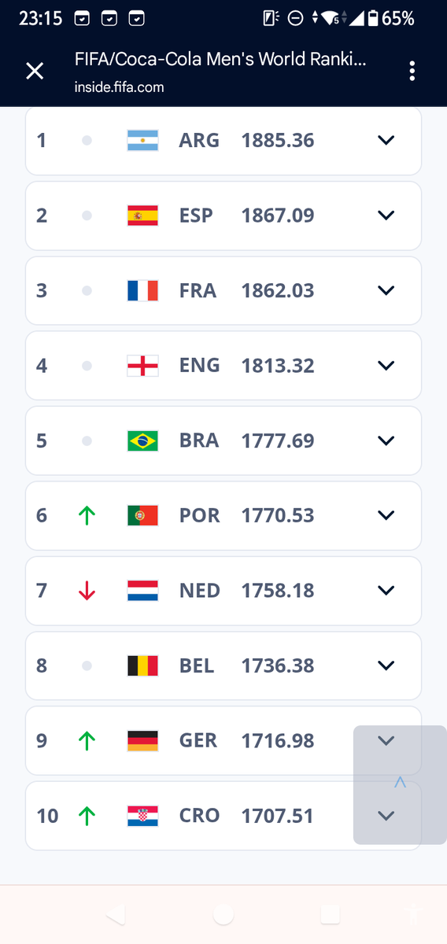Tap the Brazil flag icon
This screenshot has height=944, width=447.
coord(142,441)
